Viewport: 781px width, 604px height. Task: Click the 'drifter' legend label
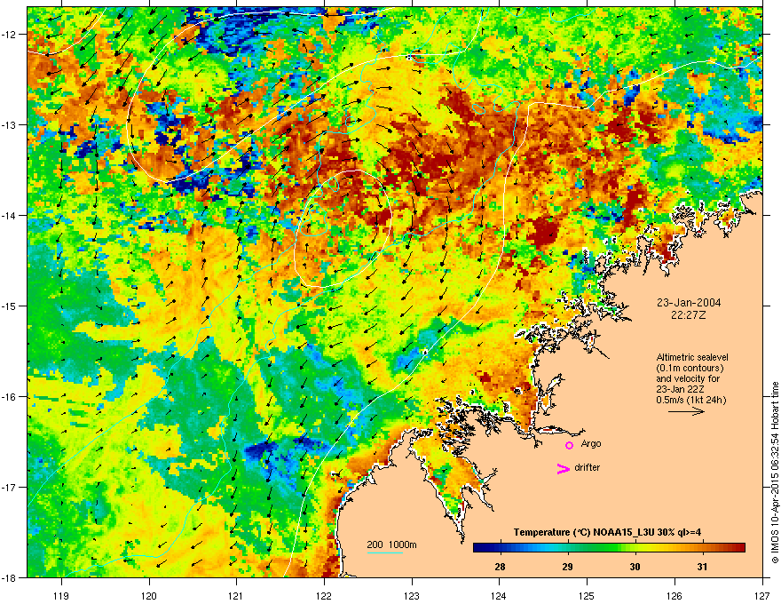pyautogui.click(x=588, y=467)
